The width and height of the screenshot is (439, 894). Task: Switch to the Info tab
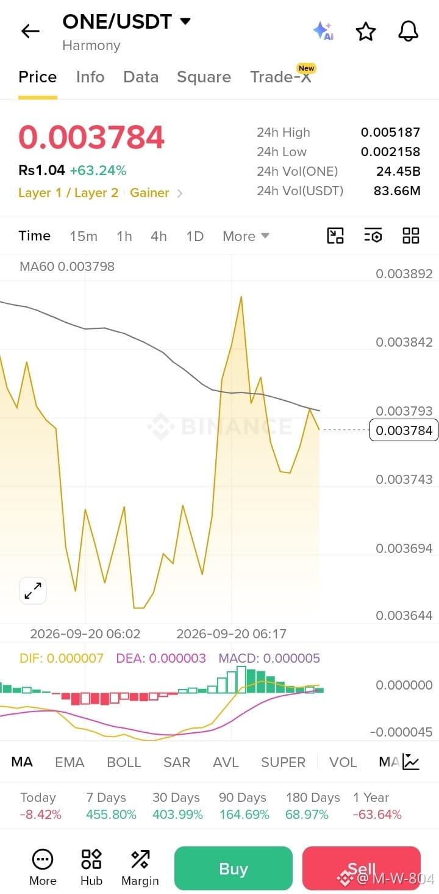coord(90,77)
